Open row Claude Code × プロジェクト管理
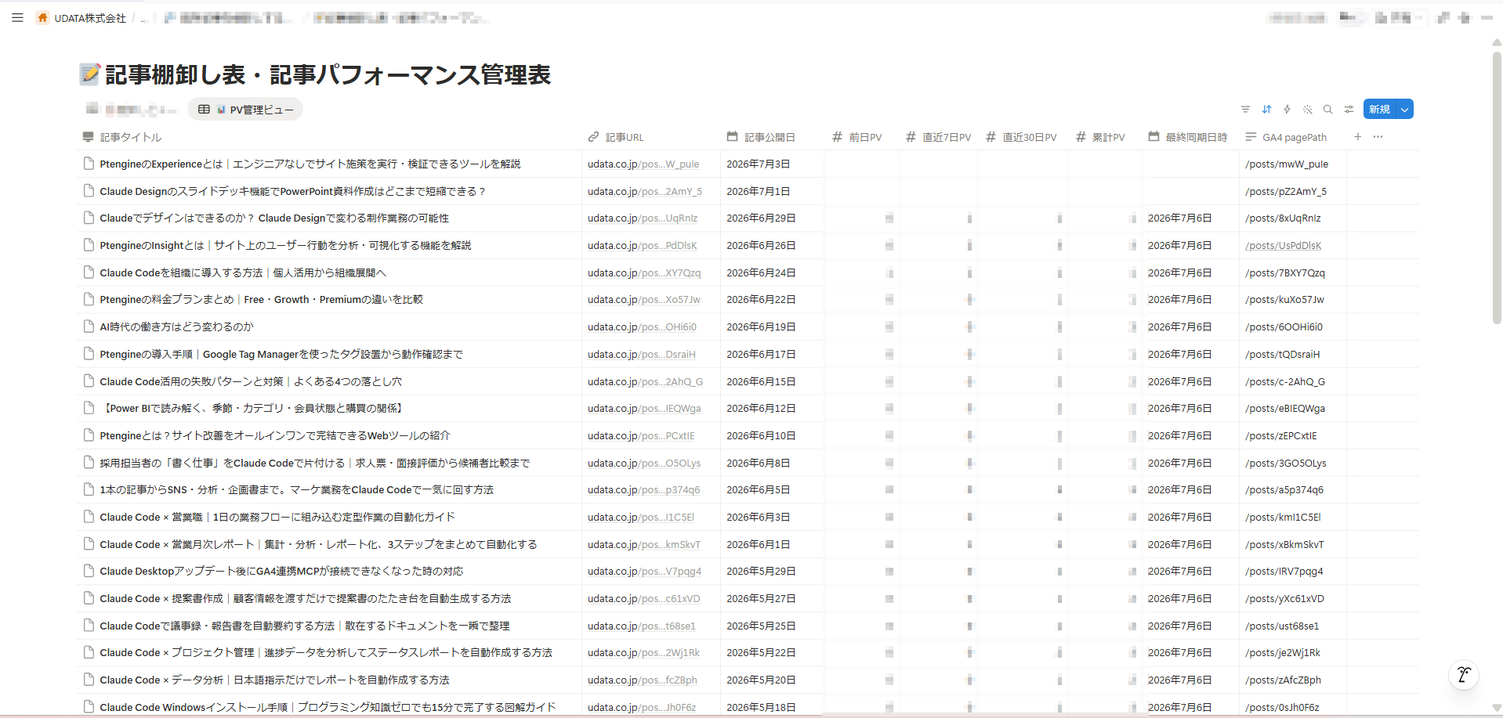Viewport: 1503px width, 718px height. point(326,652)
